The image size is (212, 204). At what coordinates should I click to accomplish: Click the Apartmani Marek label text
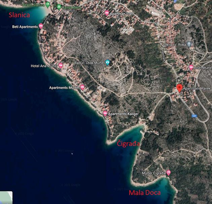coord(197,88)
